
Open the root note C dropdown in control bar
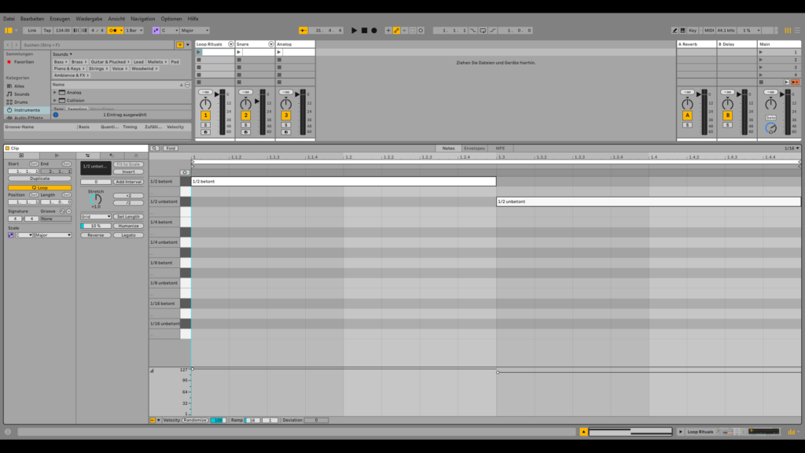(169, 31)
